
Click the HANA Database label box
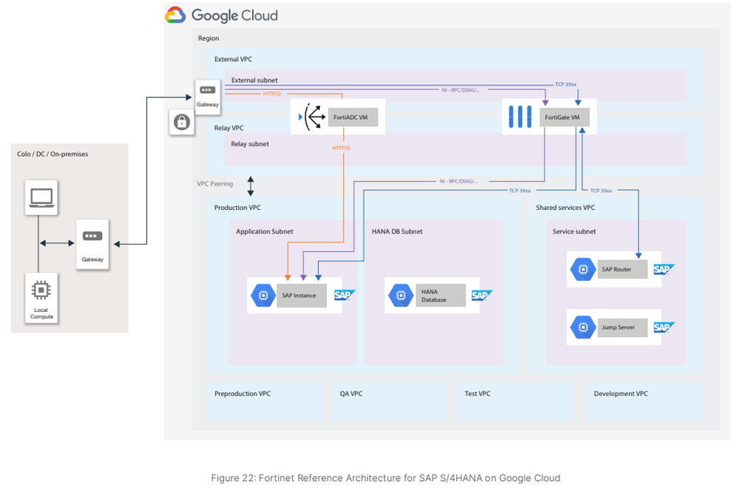441,295
